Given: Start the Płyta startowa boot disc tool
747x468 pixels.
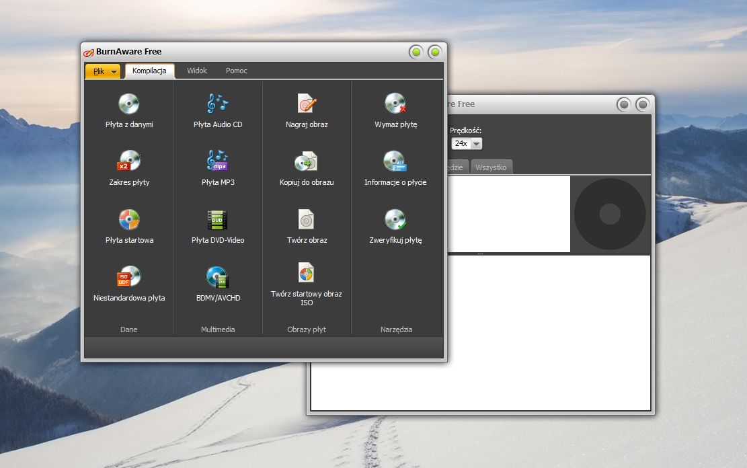Looking at the screenshot, I should click(129, 227).
